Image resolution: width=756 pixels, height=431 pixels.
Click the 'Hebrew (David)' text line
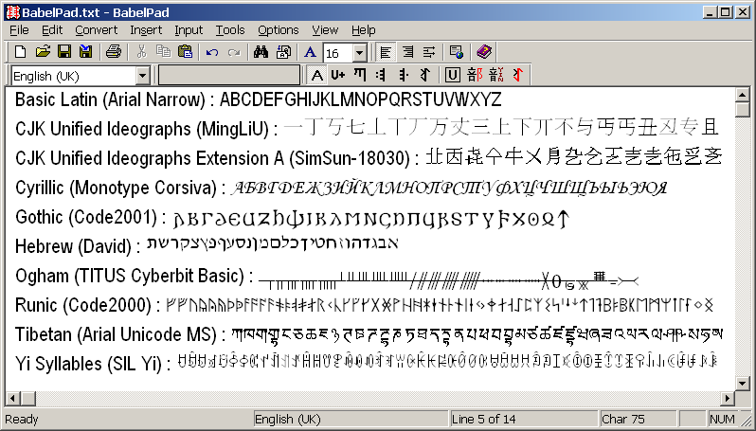click(x=207, y=245)
